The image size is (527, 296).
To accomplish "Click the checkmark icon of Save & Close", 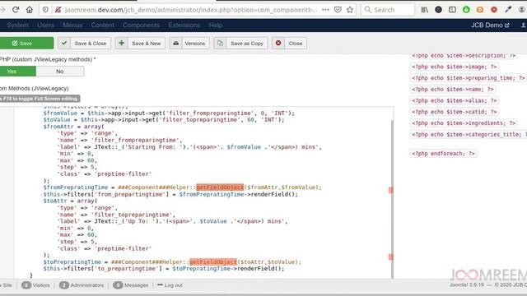I will click(x=64, y=43).
